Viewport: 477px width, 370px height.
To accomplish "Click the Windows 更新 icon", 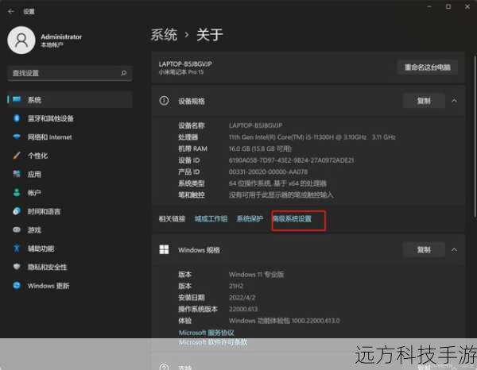I will click(x=17, y=285).
